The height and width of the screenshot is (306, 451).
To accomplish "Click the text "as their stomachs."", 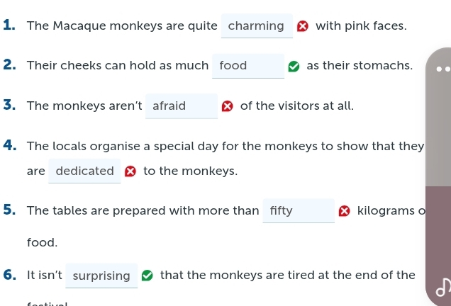I will [360, 66].
